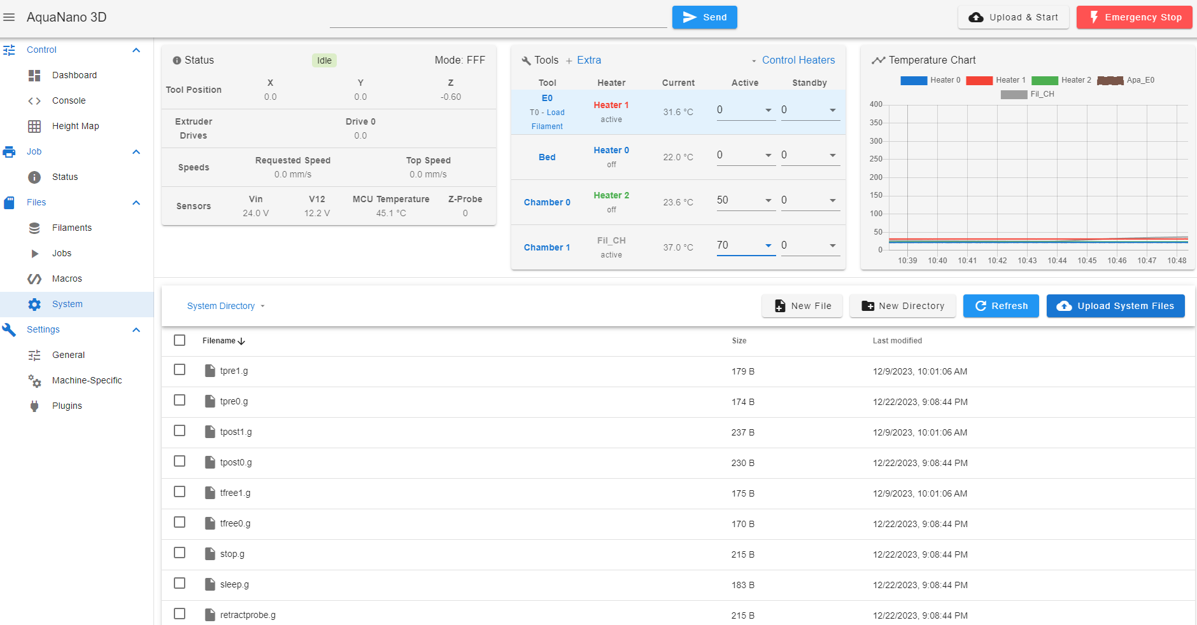Click the System gear icon
This screenshot has width=1197, height=625.
point(34,304)
